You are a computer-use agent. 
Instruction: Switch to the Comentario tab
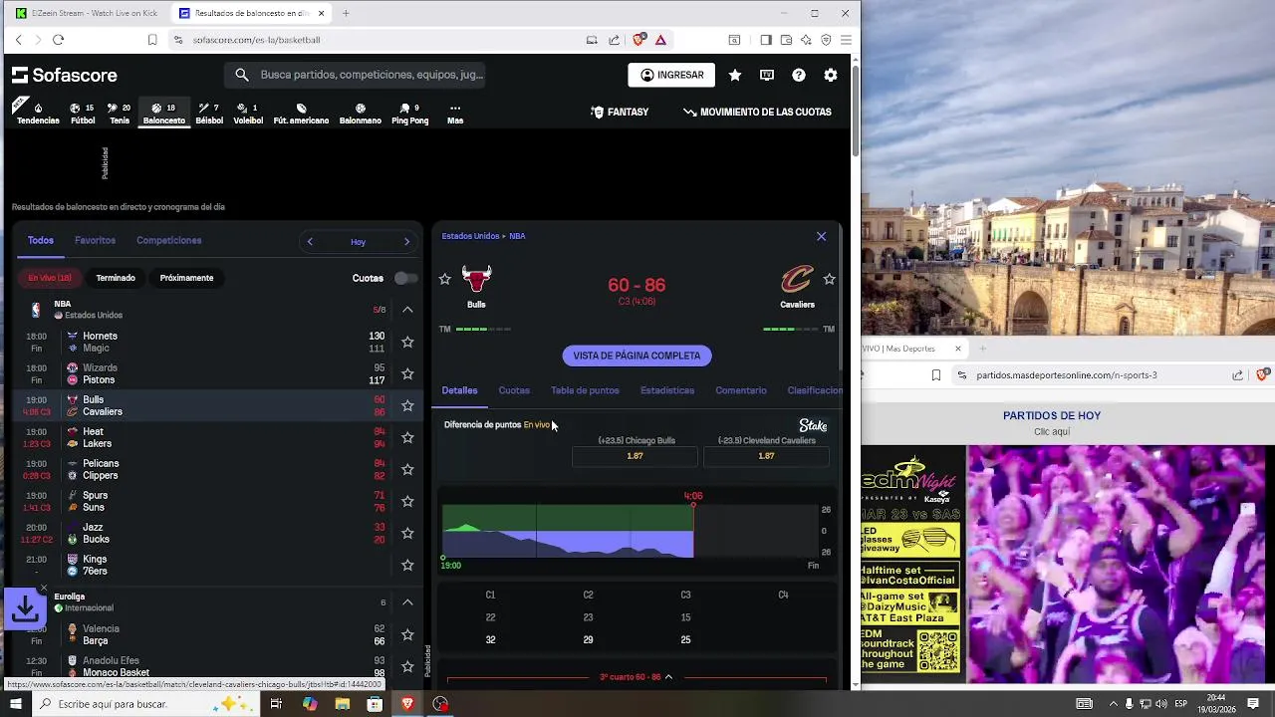[741, 390]
